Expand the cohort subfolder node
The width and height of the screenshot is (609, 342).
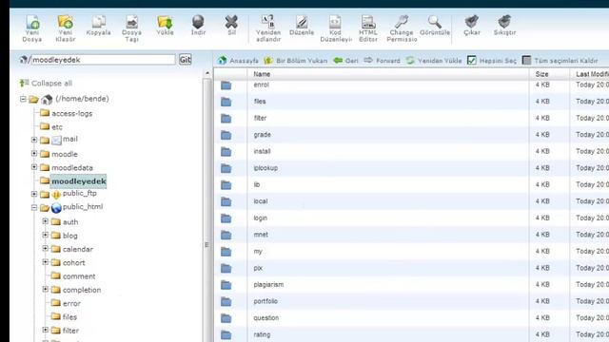45,262
